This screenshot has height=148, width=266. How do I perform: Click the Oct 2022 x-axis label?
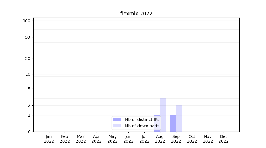tap(192, 139)
